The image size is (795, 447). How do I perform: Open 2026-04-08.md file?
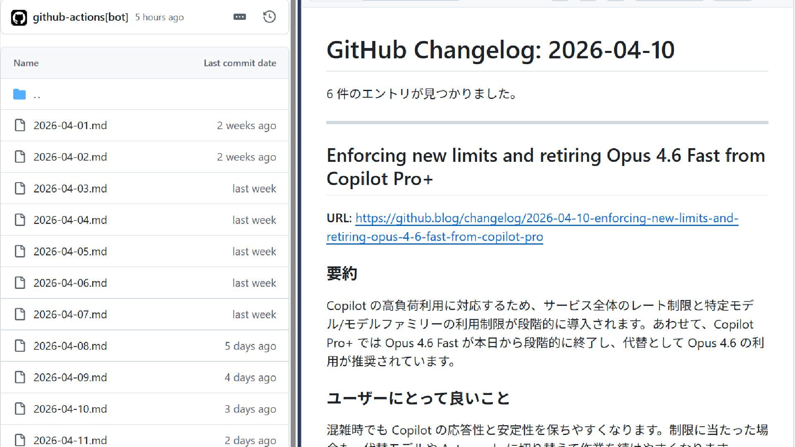pos(70,346)
